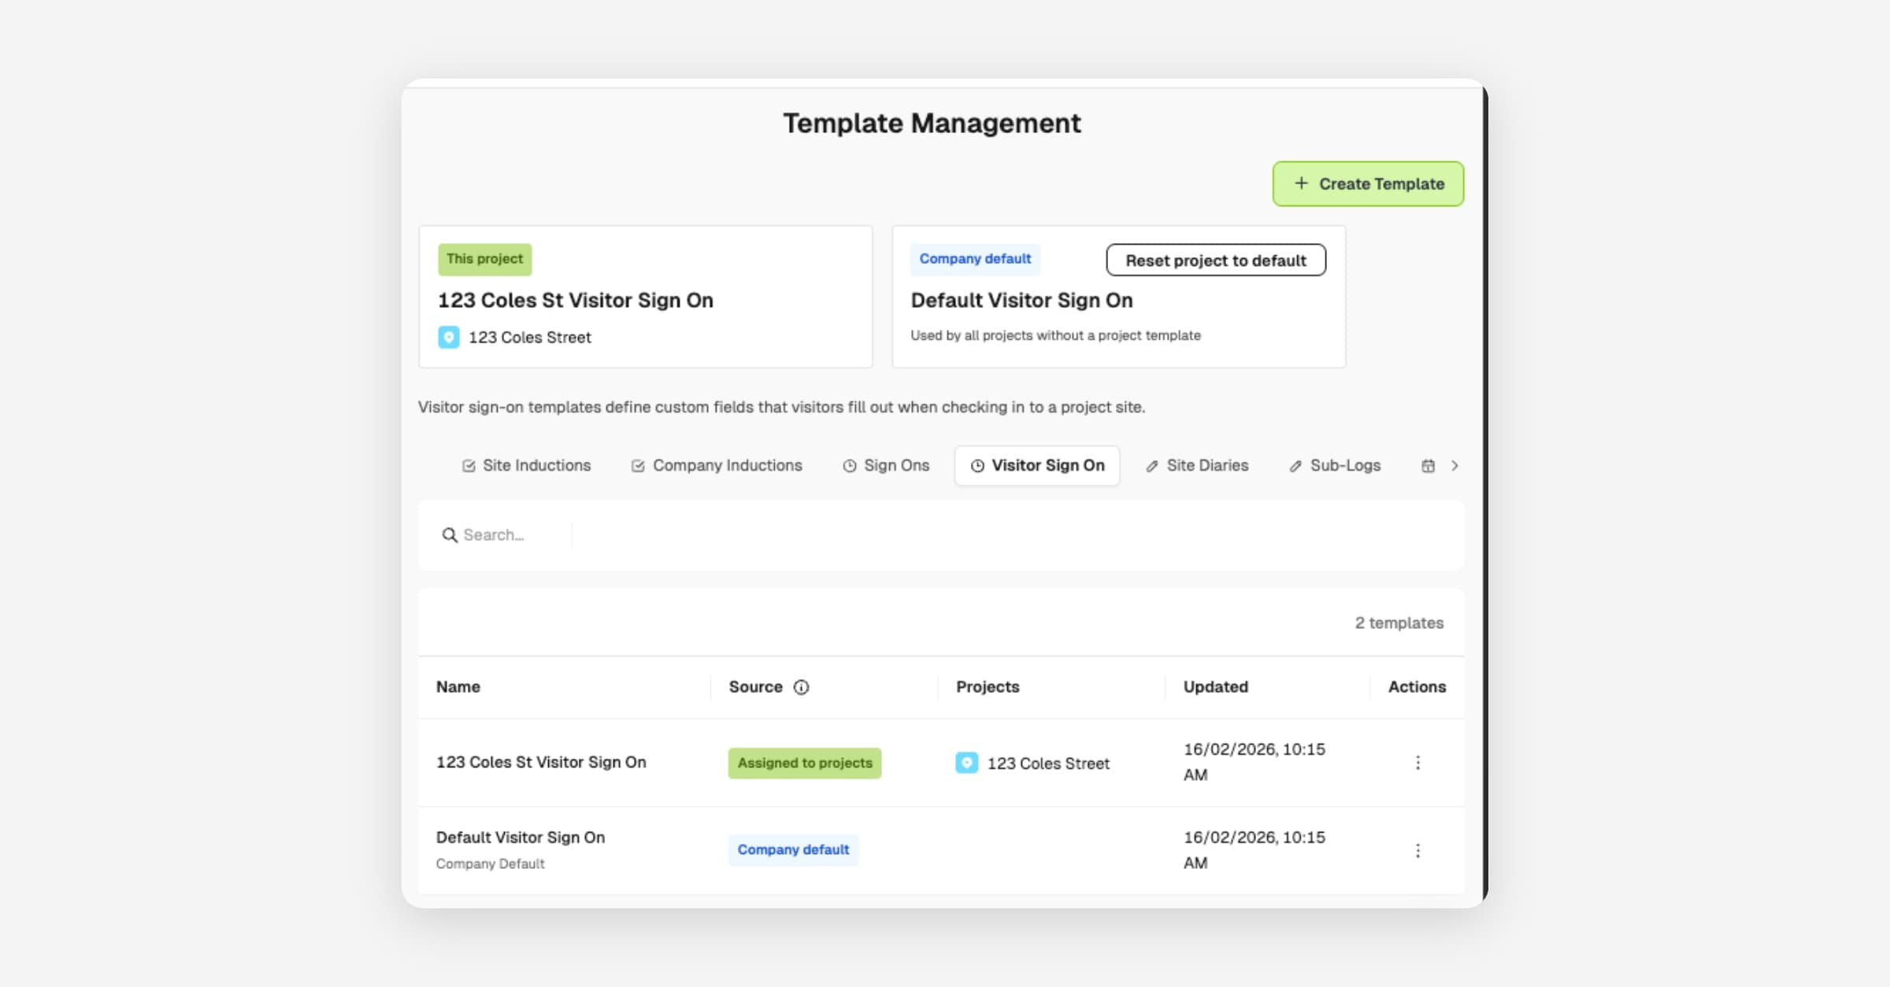Click the pencil icon beside Site Diaries
The height and width of the screenshot is (987, 1890).
1152,466
